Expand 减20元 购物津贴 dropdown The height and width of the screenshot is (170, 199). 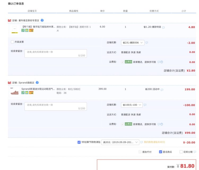point(120,142)
